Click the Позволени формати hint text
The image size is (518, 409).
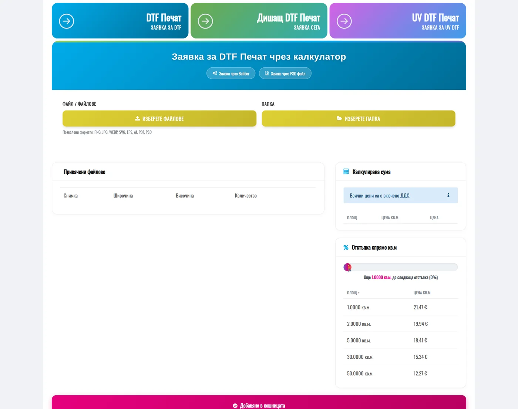click(x=107, y=132)
